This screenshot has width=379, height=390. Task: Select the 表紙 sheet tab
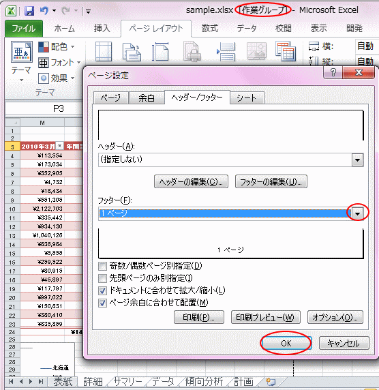(x=63, y=381)
